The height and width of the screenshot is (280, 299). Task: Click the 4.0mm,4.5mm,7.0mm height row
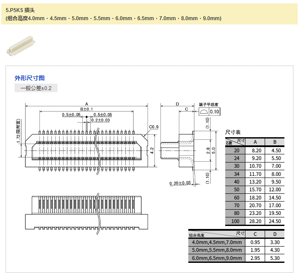click(217, 242)
